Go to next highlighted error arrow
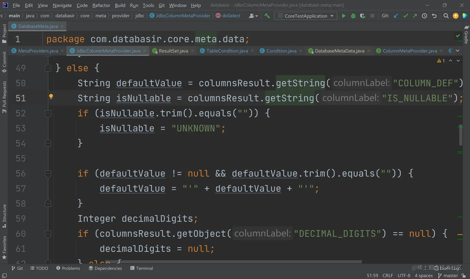 (458, 61)
